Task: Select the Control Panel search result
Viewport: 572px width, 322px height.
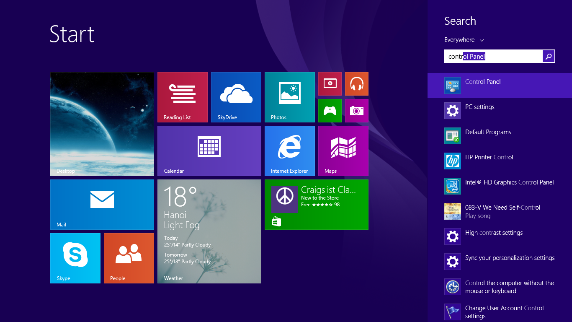Action: [x=500, y=86]
